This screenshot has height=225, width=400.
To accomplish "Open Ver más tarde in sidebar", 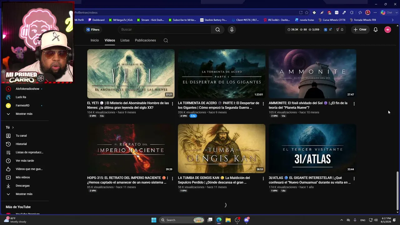I will point(24,161).
